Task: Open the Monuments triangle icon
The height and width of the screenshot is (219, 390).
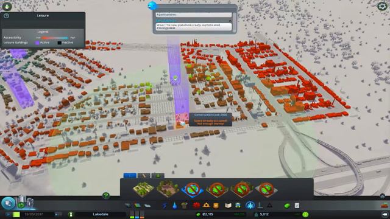Action: pyautogui.click(x=269, y=206)
